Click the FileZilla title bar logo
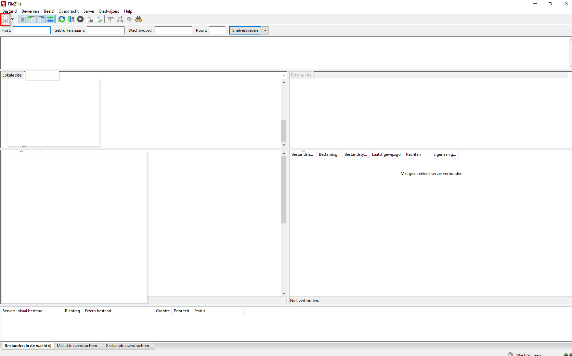This screenshot has width=572, height=356. [3, 4]
